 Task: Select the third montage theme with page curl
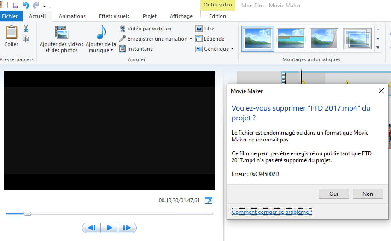(x=324, y=39)
